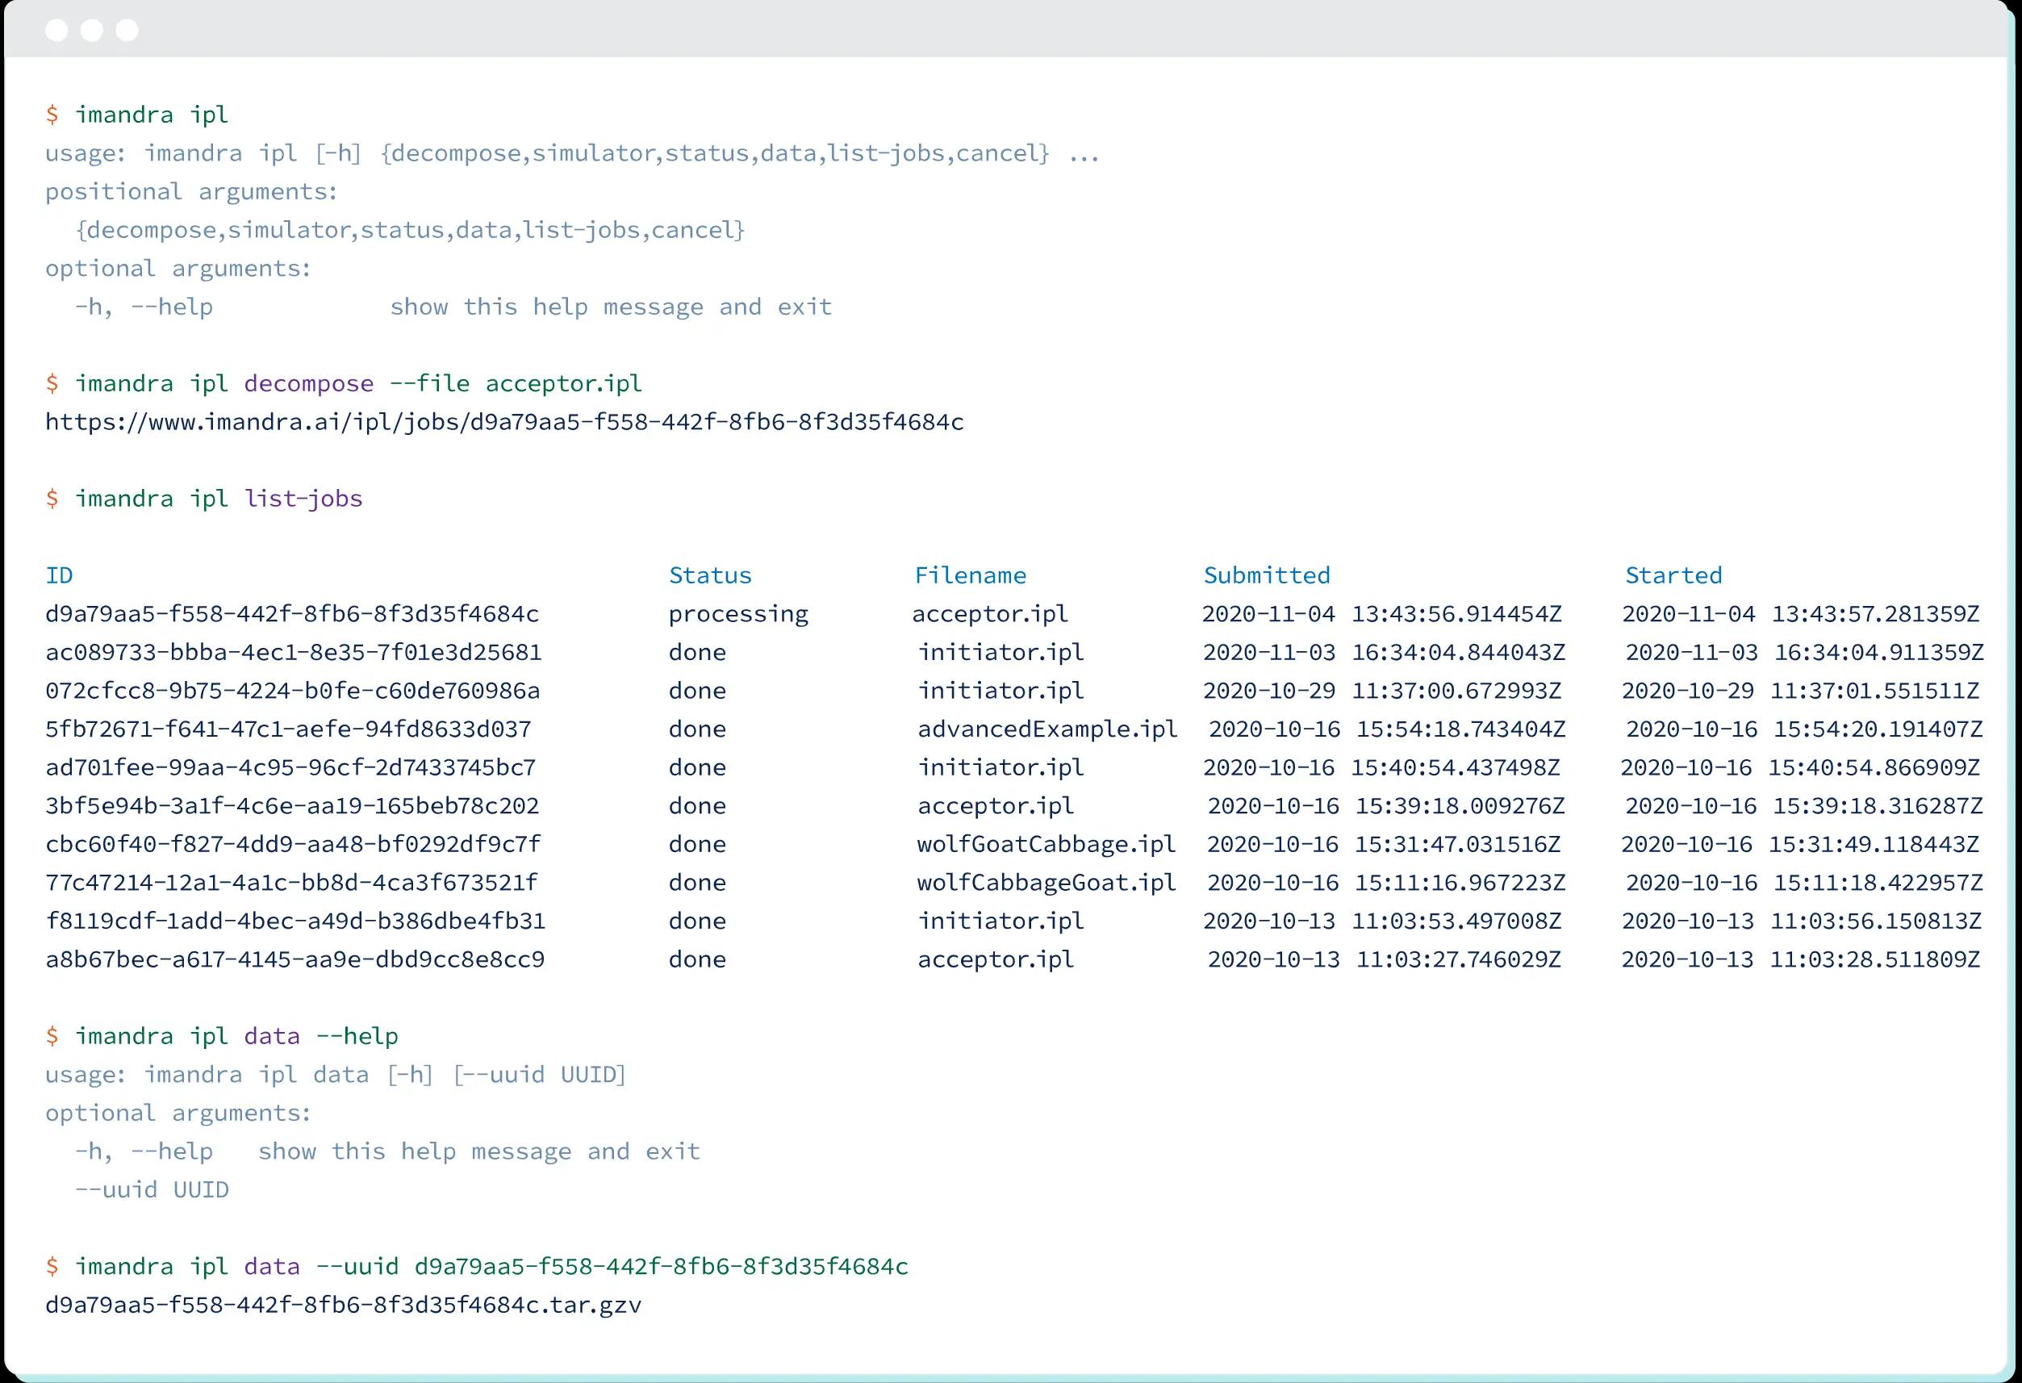
Task: Open the imandra.ai jobs URL
Action: [504, 422]
